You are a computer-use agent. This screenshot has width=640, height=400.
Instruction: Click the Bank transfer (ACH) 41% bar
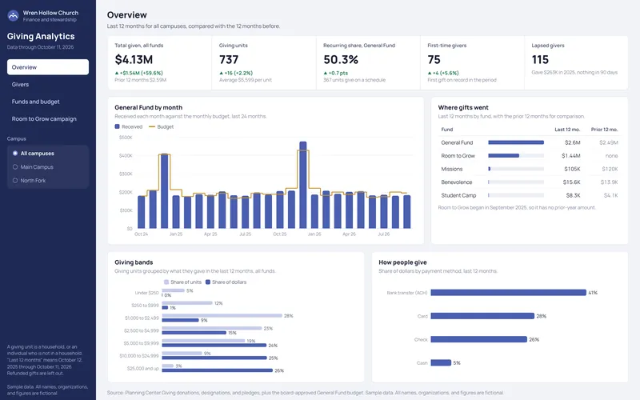(x=509, y=293)
